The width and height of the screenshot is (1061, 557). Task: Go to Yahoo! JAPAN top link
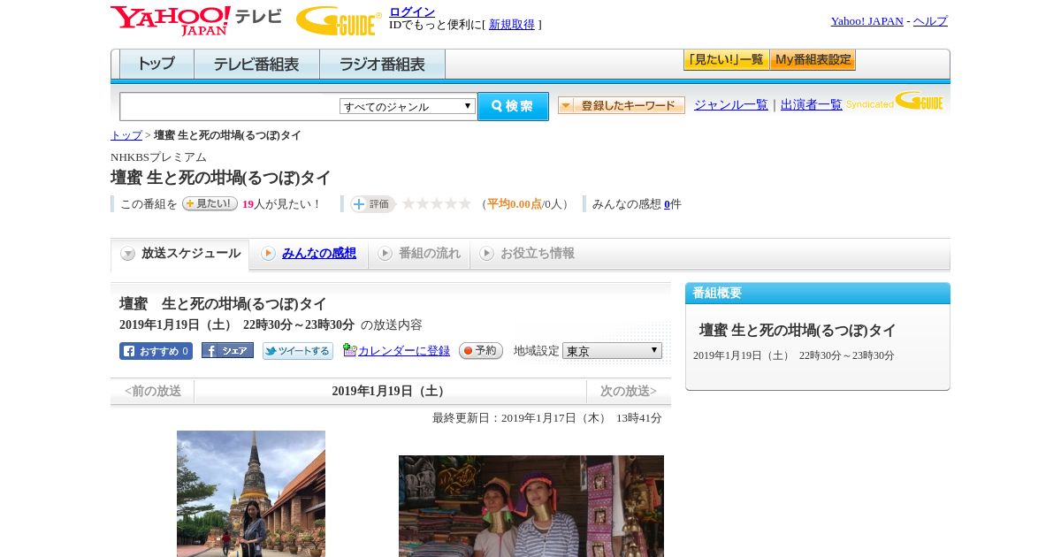tap(866, 21)
